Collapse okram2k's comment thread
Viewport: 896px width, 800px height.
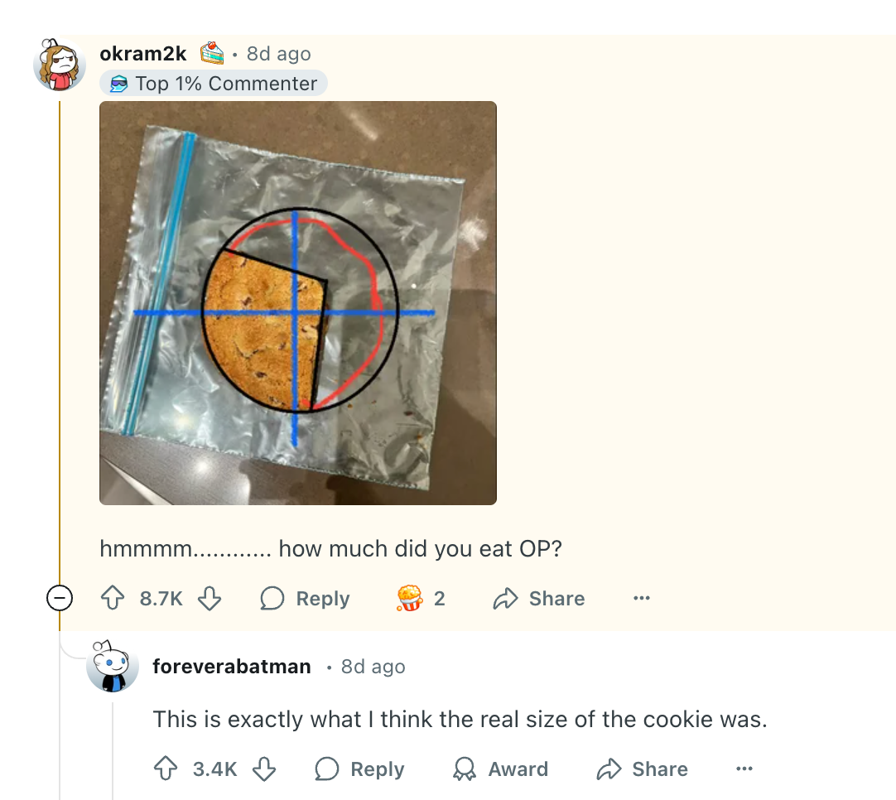[x=59, y=598]
